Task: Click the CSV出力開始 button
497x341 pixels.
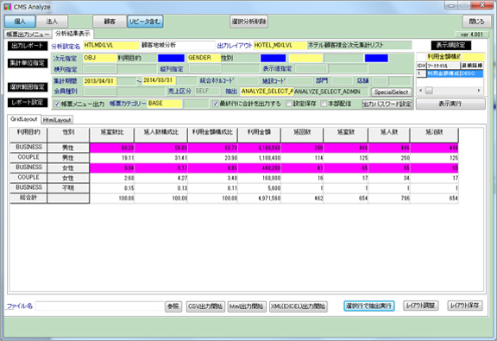Action: pos(205,306)
